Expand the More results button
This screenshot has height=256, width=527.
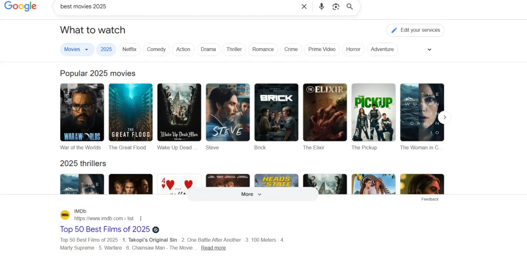click(x=252, y=194)
